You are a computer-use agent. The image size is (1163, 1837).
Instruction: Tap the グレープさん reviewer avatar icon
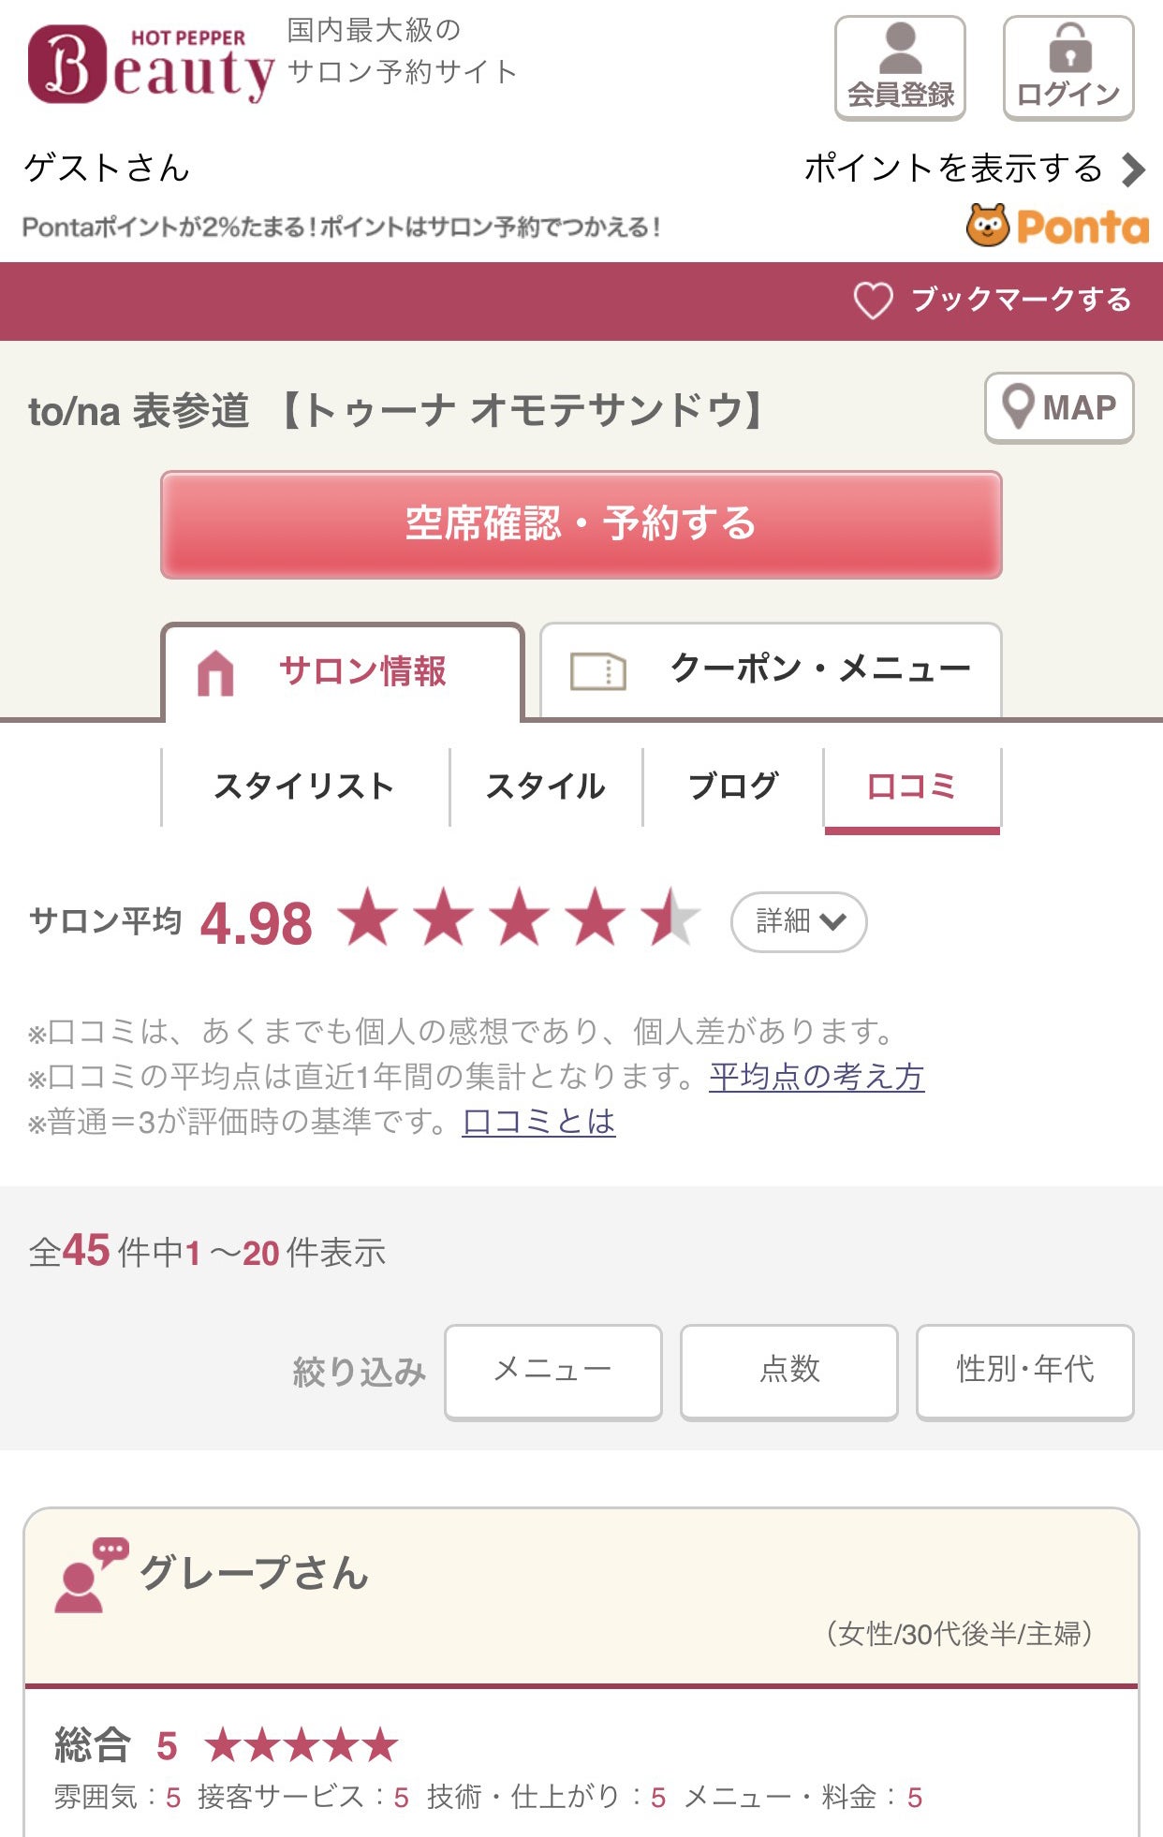(x=88, y=1576)
